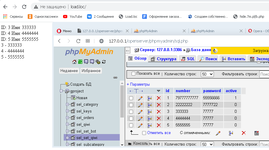Expand the sel_category table tree node

pyautogui.click(x=68, y=104)
